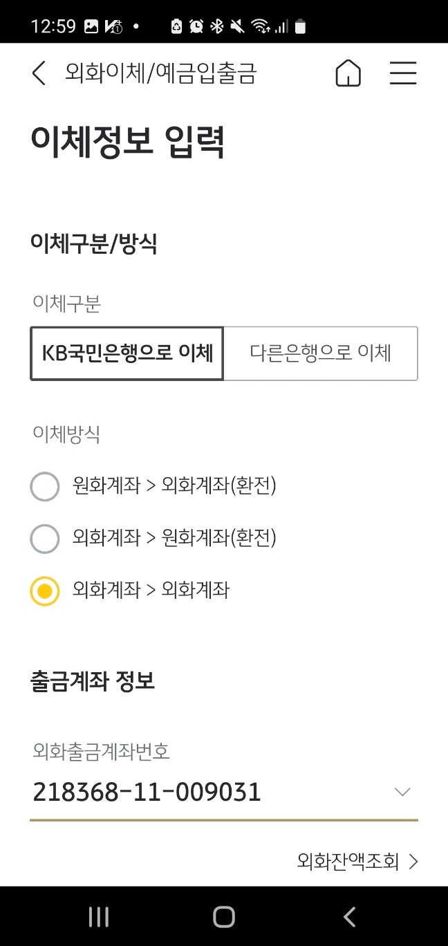
Task: Tap the alarm icon in status bar
Action: [197, 27]
